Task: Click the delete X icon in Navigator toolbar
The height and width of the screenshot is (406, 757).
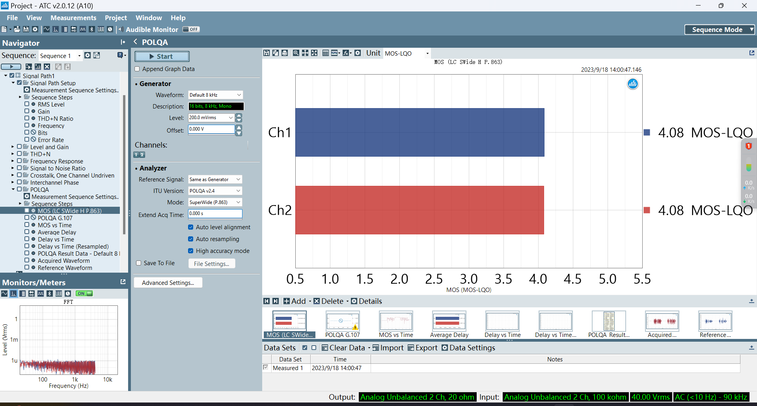Action: (47, 67)
